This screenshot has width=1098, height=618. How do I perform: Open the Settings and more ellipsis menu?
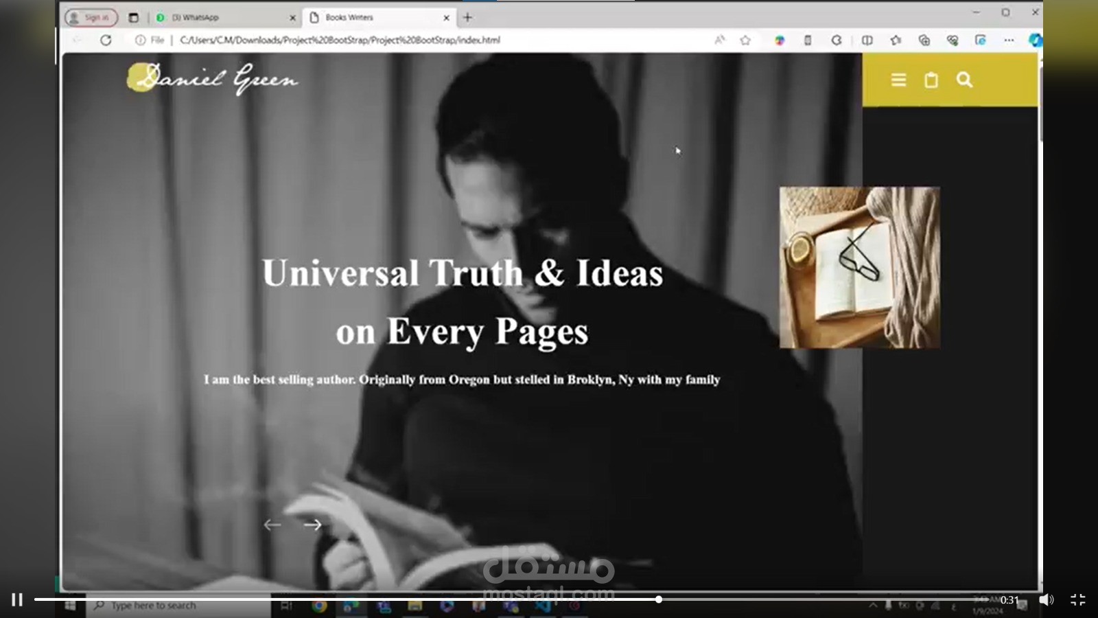click(x=1009, y=40)
